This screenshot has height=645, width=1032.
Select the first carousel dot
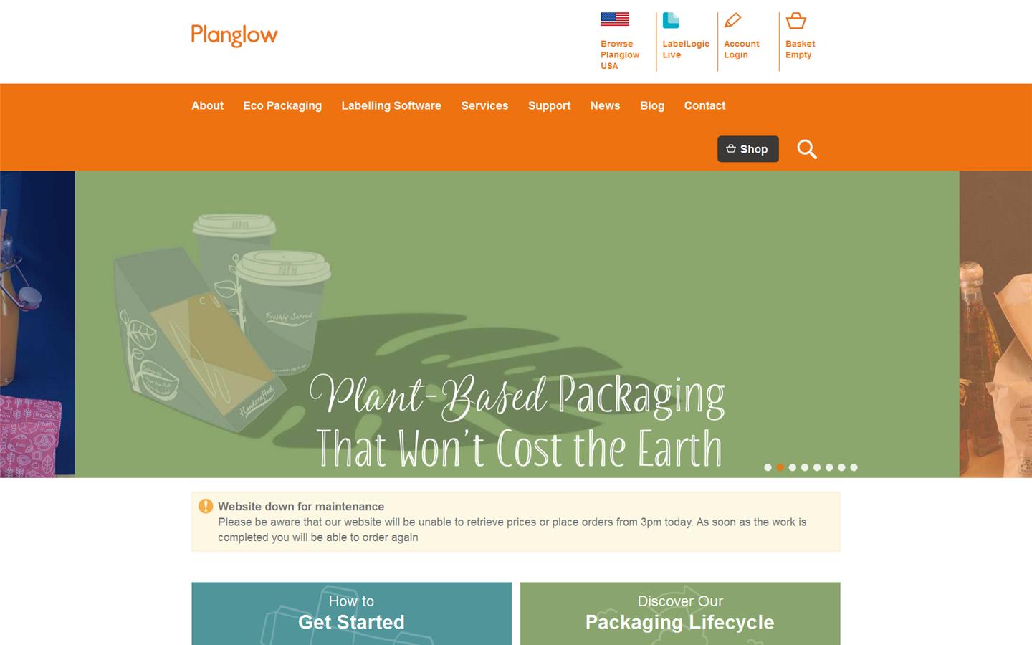coord(768,467)
